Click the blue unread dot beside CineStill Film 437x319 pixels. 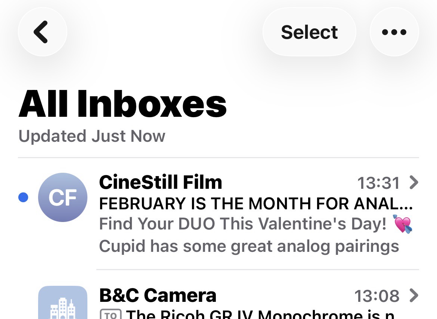(23, 197)
